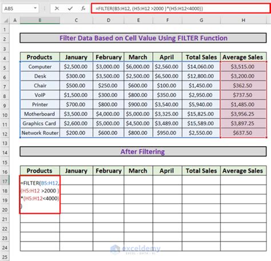
Task: Select average sales cell $637.50
Action: [244, 133]
